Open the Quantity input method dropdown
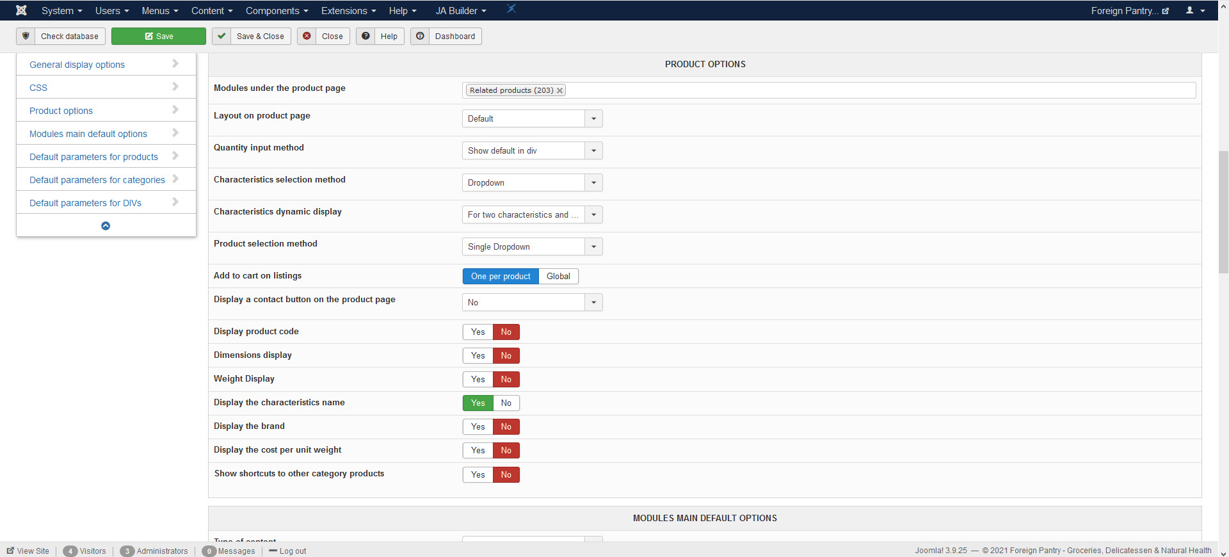 [x=532, y=150]
